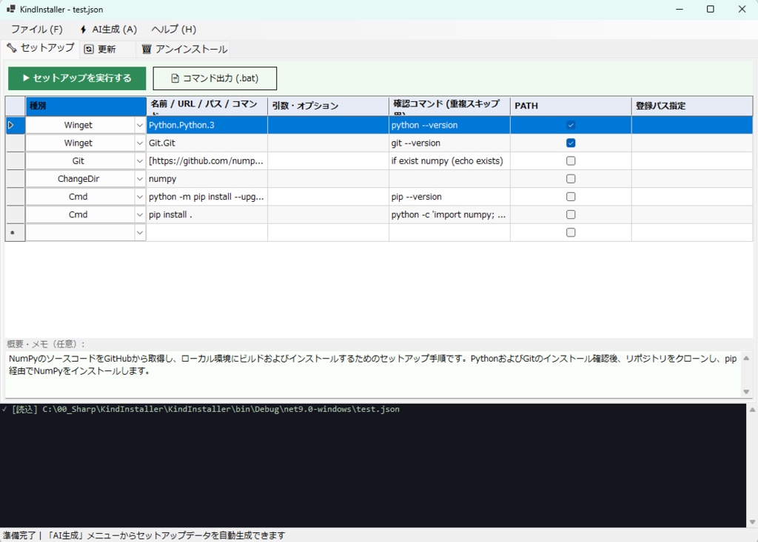The image size is (758, 542).
Task: Click the コマンド出力 (.bat) button
Action: coord(214,78)
